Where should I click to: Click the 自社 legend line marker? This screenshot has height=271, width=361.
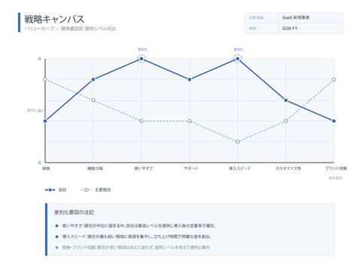click(50, 190)
